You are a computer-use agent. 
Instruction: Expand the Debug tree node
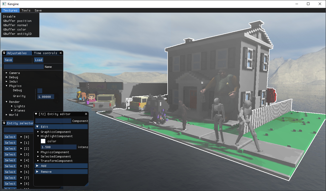[x=7, y=77]
